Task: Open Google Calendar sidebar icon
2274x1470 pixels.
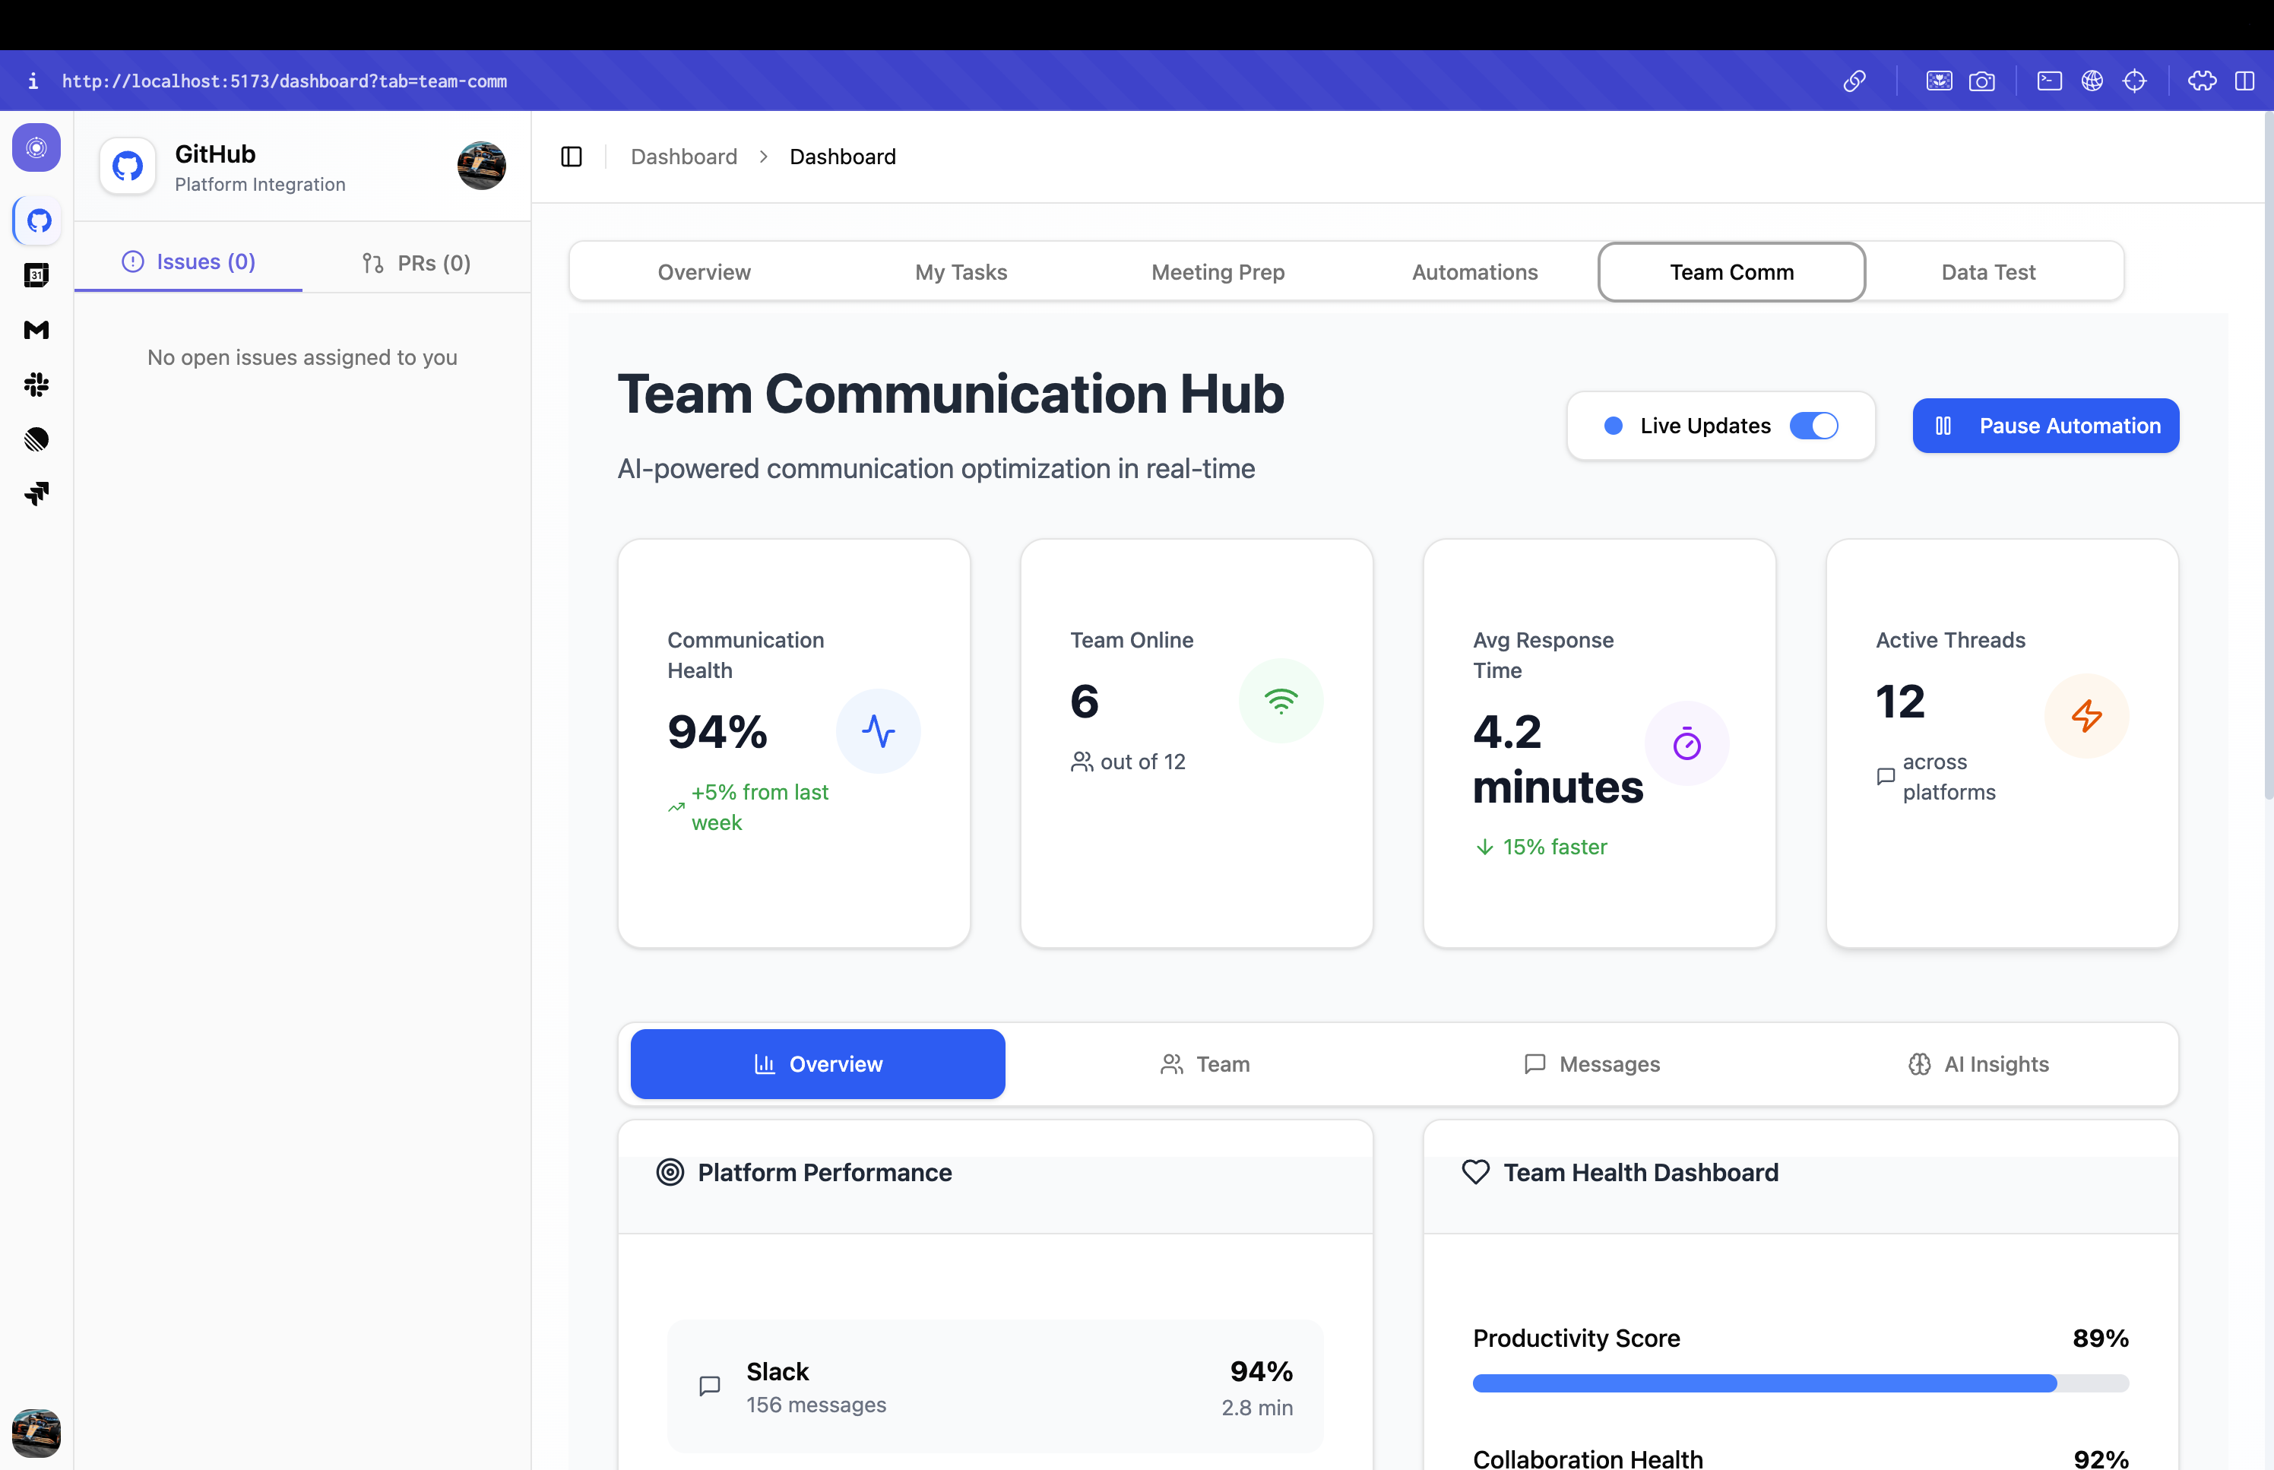Action: pyautogui.click(x=36, y=276)
